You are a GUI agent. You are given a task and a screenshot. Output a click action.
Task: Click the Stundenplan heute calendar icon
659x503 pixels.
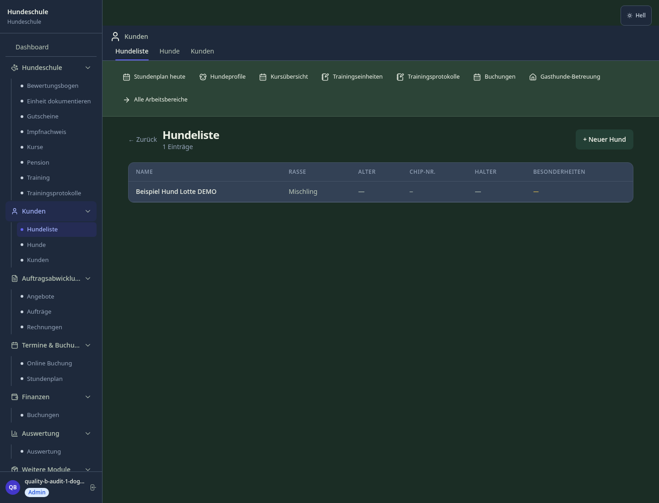click(126, 77)
